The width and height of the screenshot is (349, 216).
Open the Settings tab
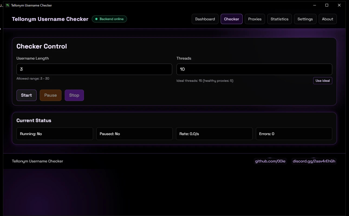point(305,19)
